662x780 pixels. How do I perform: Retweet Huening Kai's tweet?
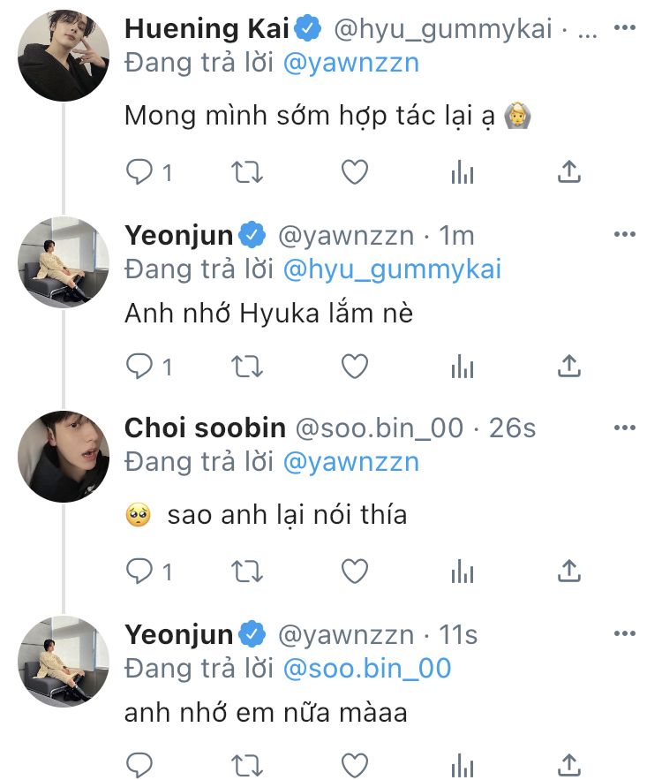[x=247, y=172]
